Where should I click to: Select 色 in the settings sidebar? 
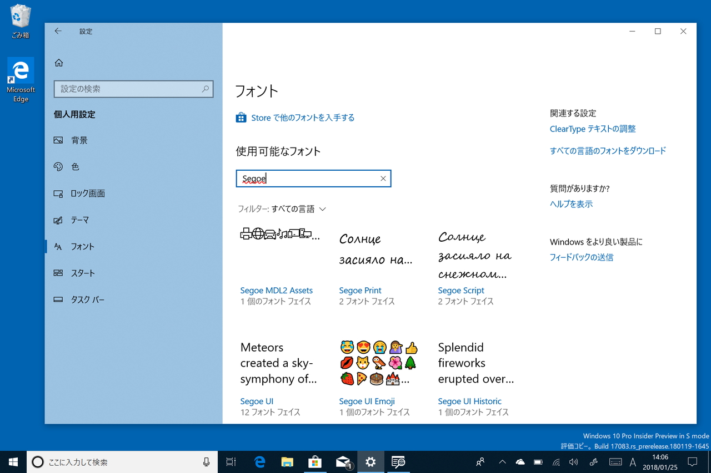[75, 167]
